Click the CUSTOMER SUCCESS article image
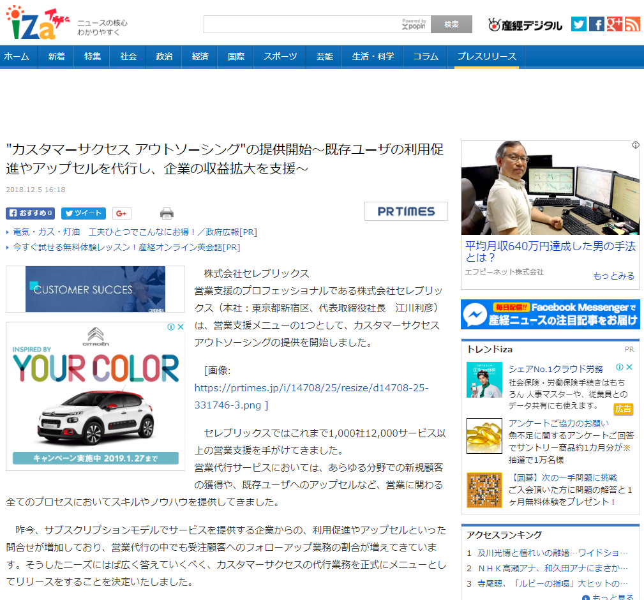 pos(95,289)
